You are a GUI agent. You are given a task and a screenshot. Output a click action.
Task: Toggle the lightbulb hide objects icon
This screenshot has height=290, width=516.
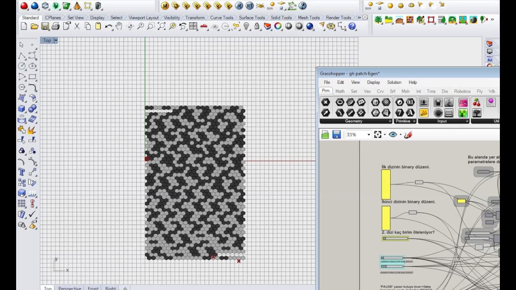pyautogui.click(x=246, y=26)
